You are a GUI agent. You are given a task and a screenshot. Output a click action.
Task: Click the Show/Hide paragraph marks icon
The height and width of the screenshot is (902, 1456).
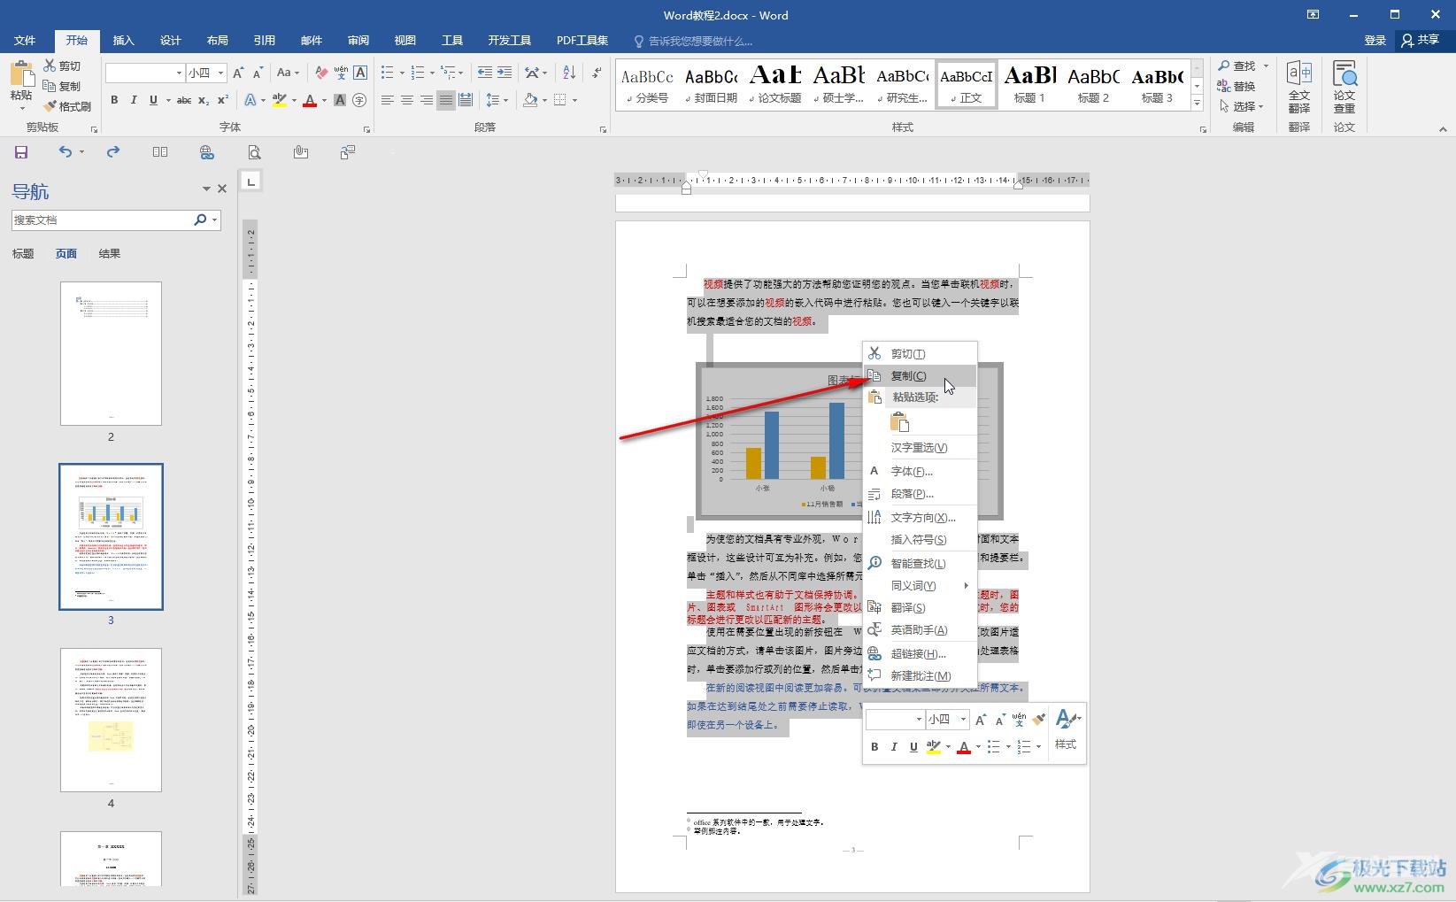597,73
